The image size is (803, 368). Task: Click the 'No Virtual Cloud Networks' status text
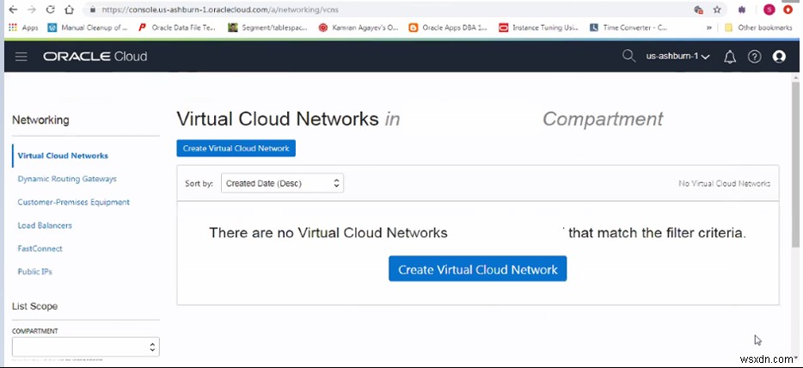tap(724, 183)
